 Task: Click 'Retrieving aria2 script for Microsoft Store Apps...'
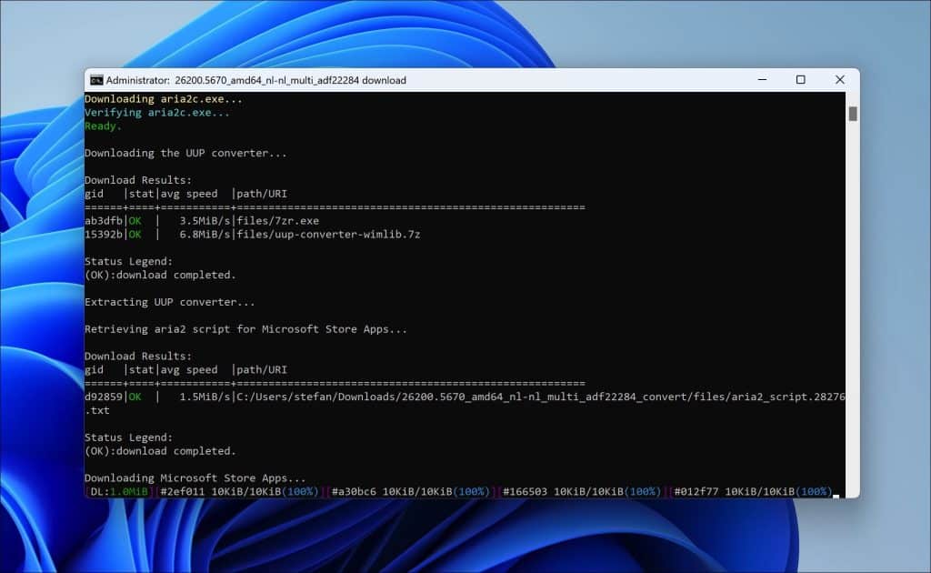click(x=245, y=329)
